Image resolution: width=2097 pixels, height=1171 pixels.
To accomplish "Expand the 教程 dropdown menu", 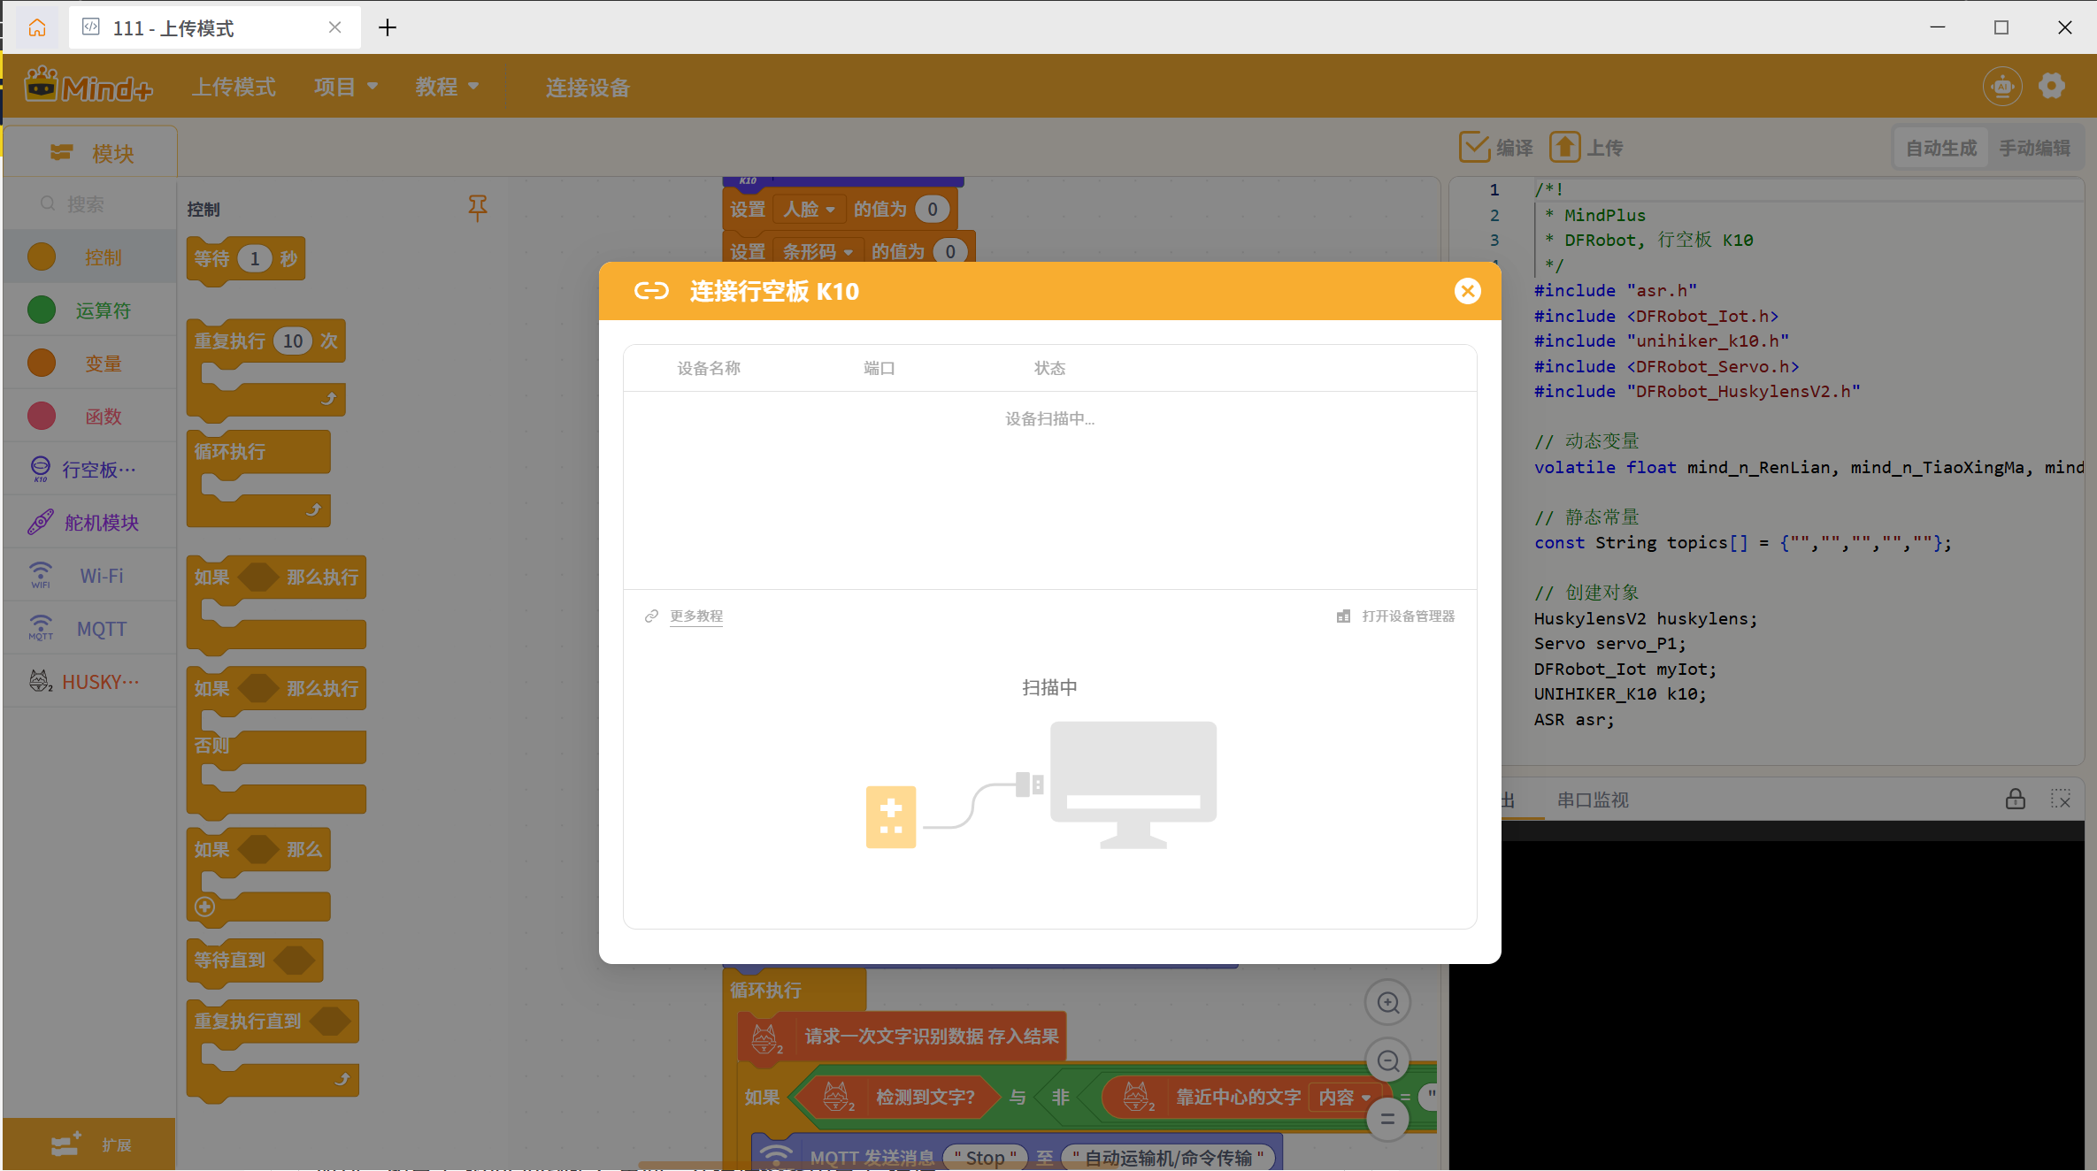I will pos(447,87).
